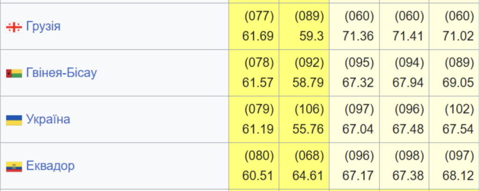Click the 60.51 value in Еквадор row
The height and width of the screenshot is (191, 480).
(x=258, y=176)
